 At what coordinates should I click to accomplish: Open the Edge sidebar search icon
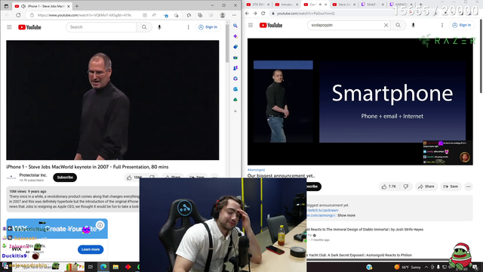pos(235,26)
